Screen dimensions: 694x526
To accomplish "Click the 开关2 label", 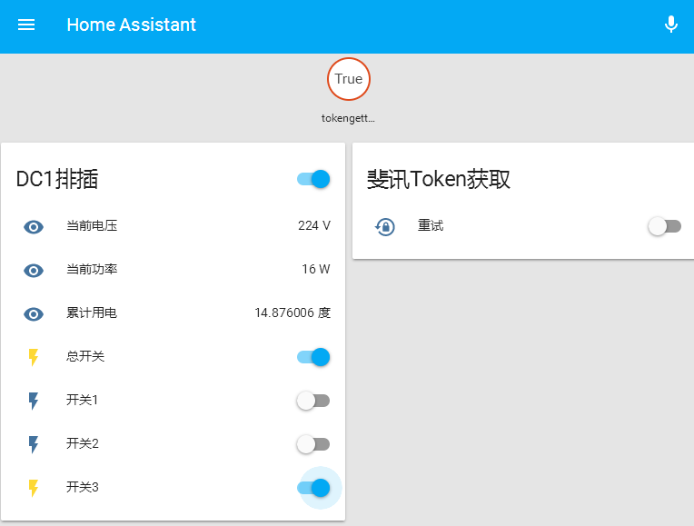I will click(83, 443).
